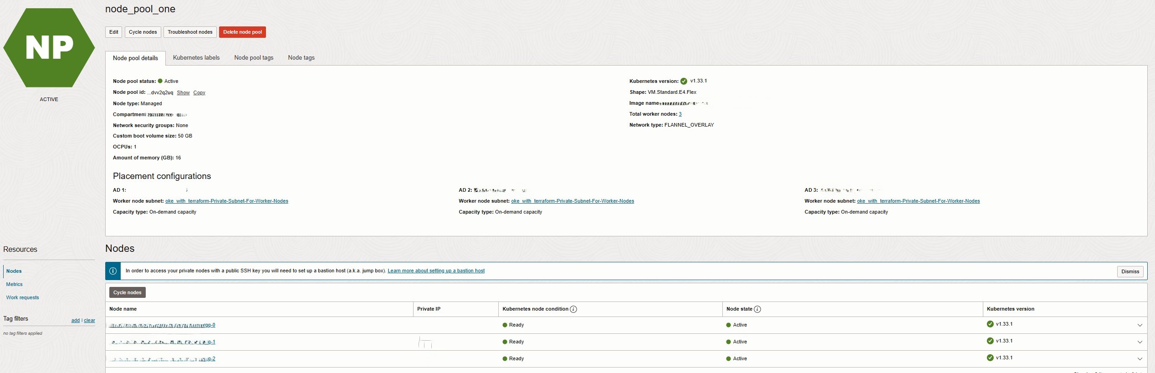The height and width of the screenshot is (373, 1155).
Task: Click the Custom boot volume size value 50 GB
Action: (185, 136)
